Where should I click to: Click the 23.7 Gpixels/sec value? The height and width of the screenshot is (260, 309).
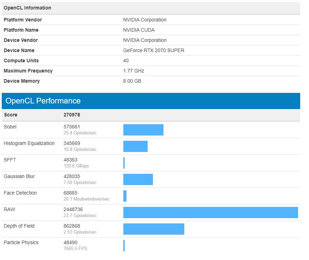coord(80,216)
